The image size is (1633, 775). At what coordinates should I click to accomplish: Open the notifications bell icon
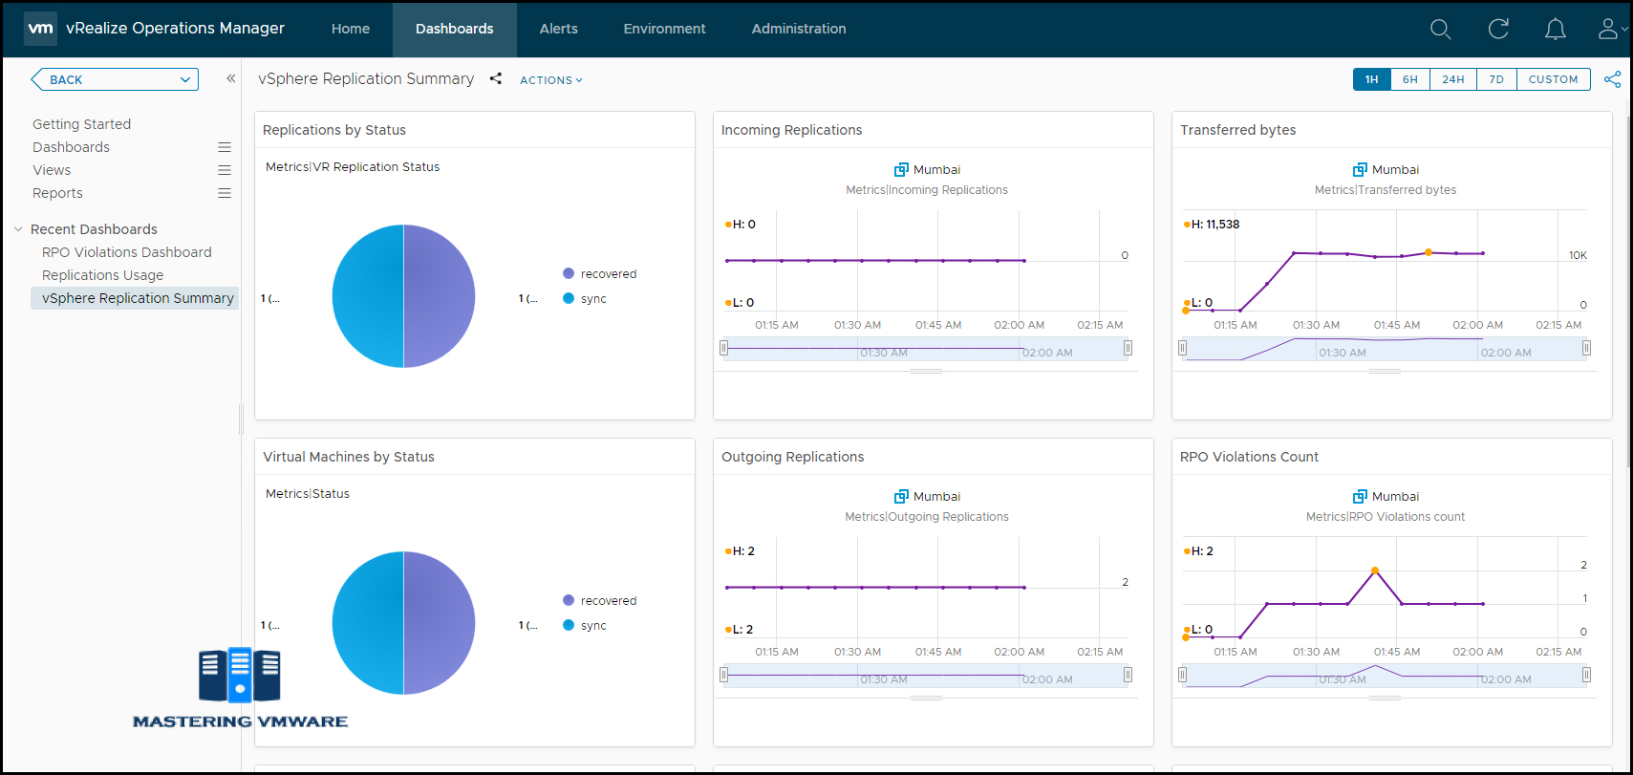coord(1556,30)
